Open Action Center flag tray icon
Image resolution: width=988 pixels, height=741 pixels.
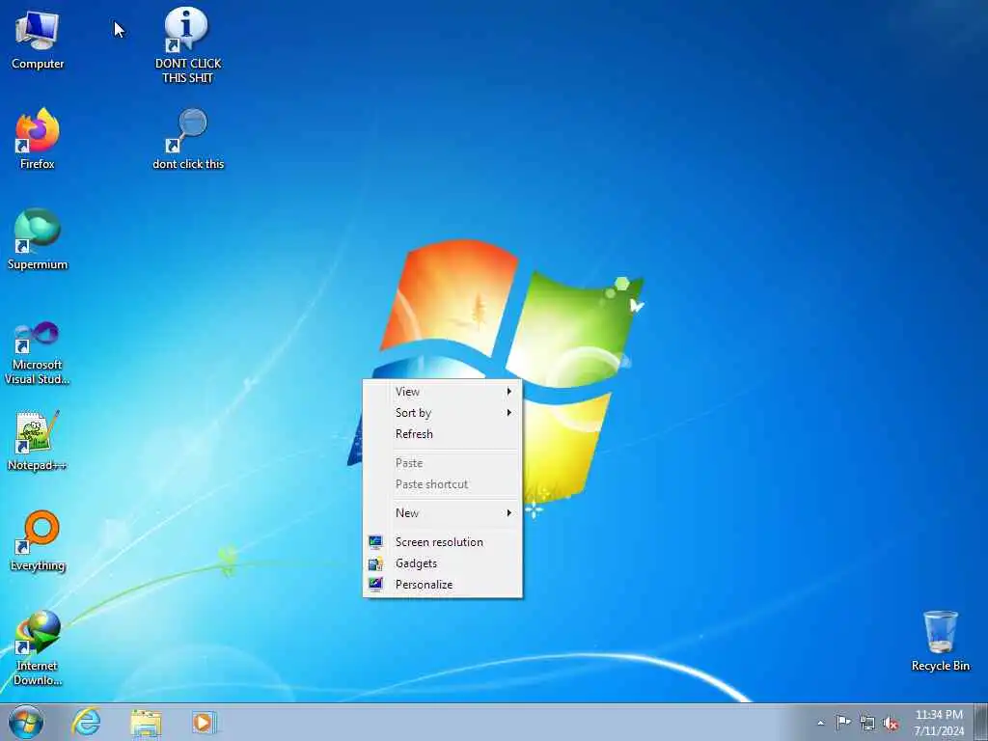(843, 722)
